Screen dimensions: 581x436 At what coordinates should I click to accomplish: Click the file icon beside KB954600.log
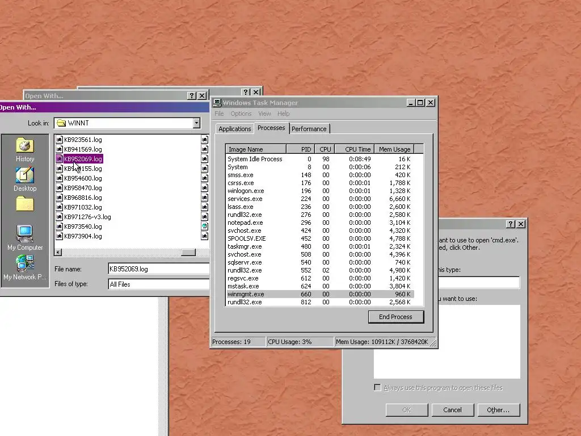pyautogui.click(x=59, y=178)
